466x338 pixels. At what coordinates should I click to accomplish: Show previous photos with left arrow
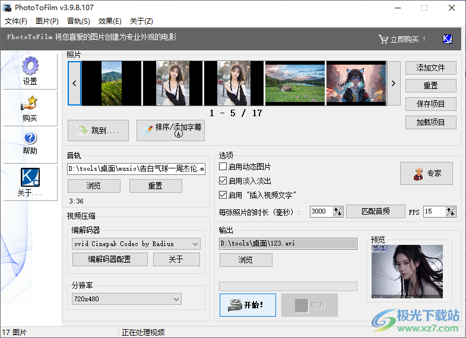74,84
